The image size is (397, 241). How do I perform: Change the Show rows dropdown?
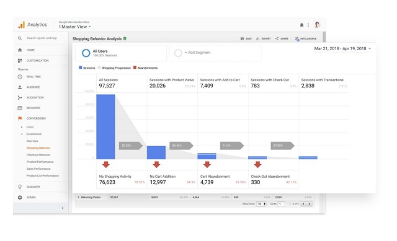tap(261, 204)
